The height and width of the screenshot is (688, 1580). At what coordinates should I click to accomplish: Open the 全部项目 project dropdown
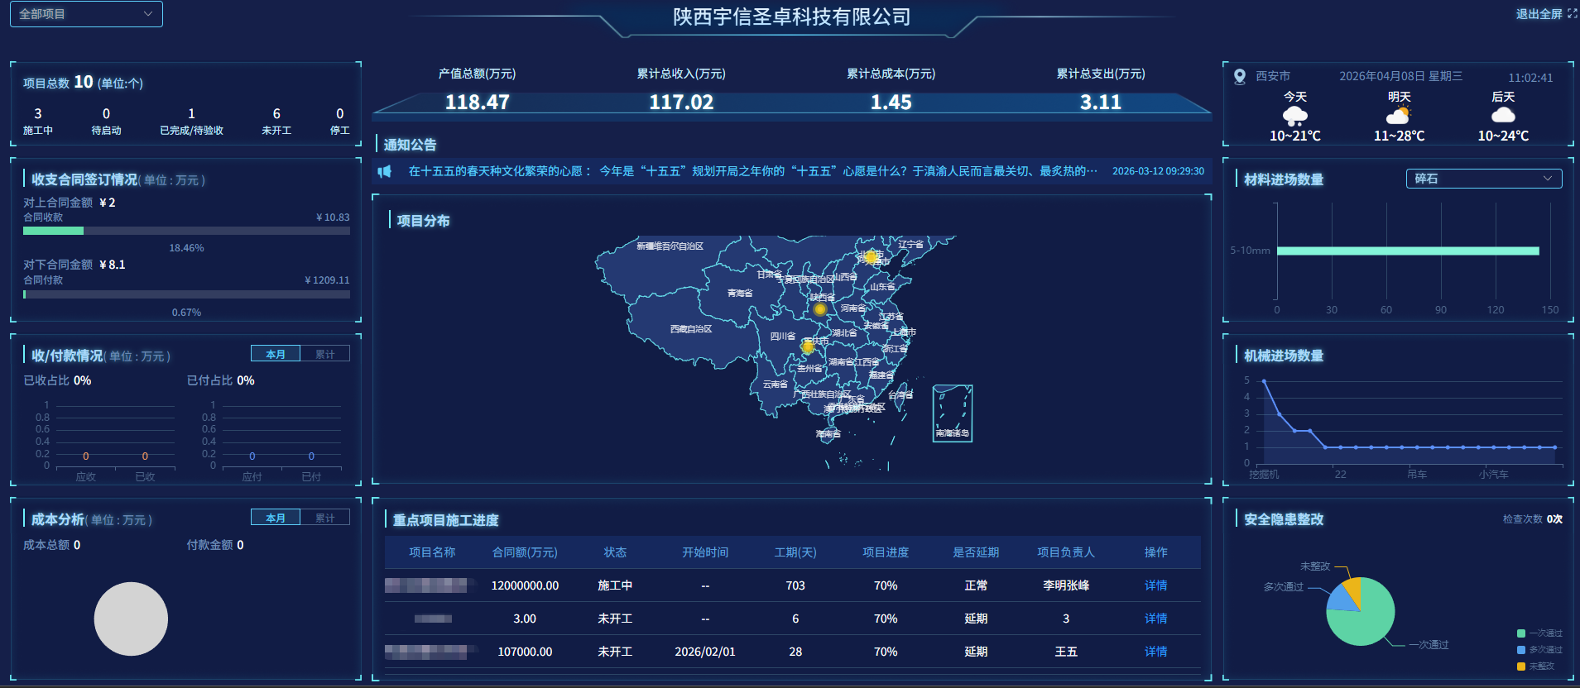pos(86,14)
